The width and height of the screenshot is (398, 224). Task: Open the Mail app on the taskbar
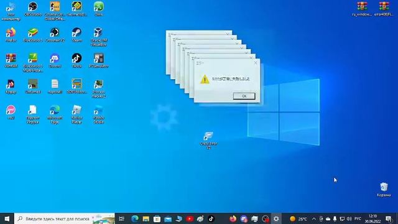pyautogui.click(x=168, y=218)
